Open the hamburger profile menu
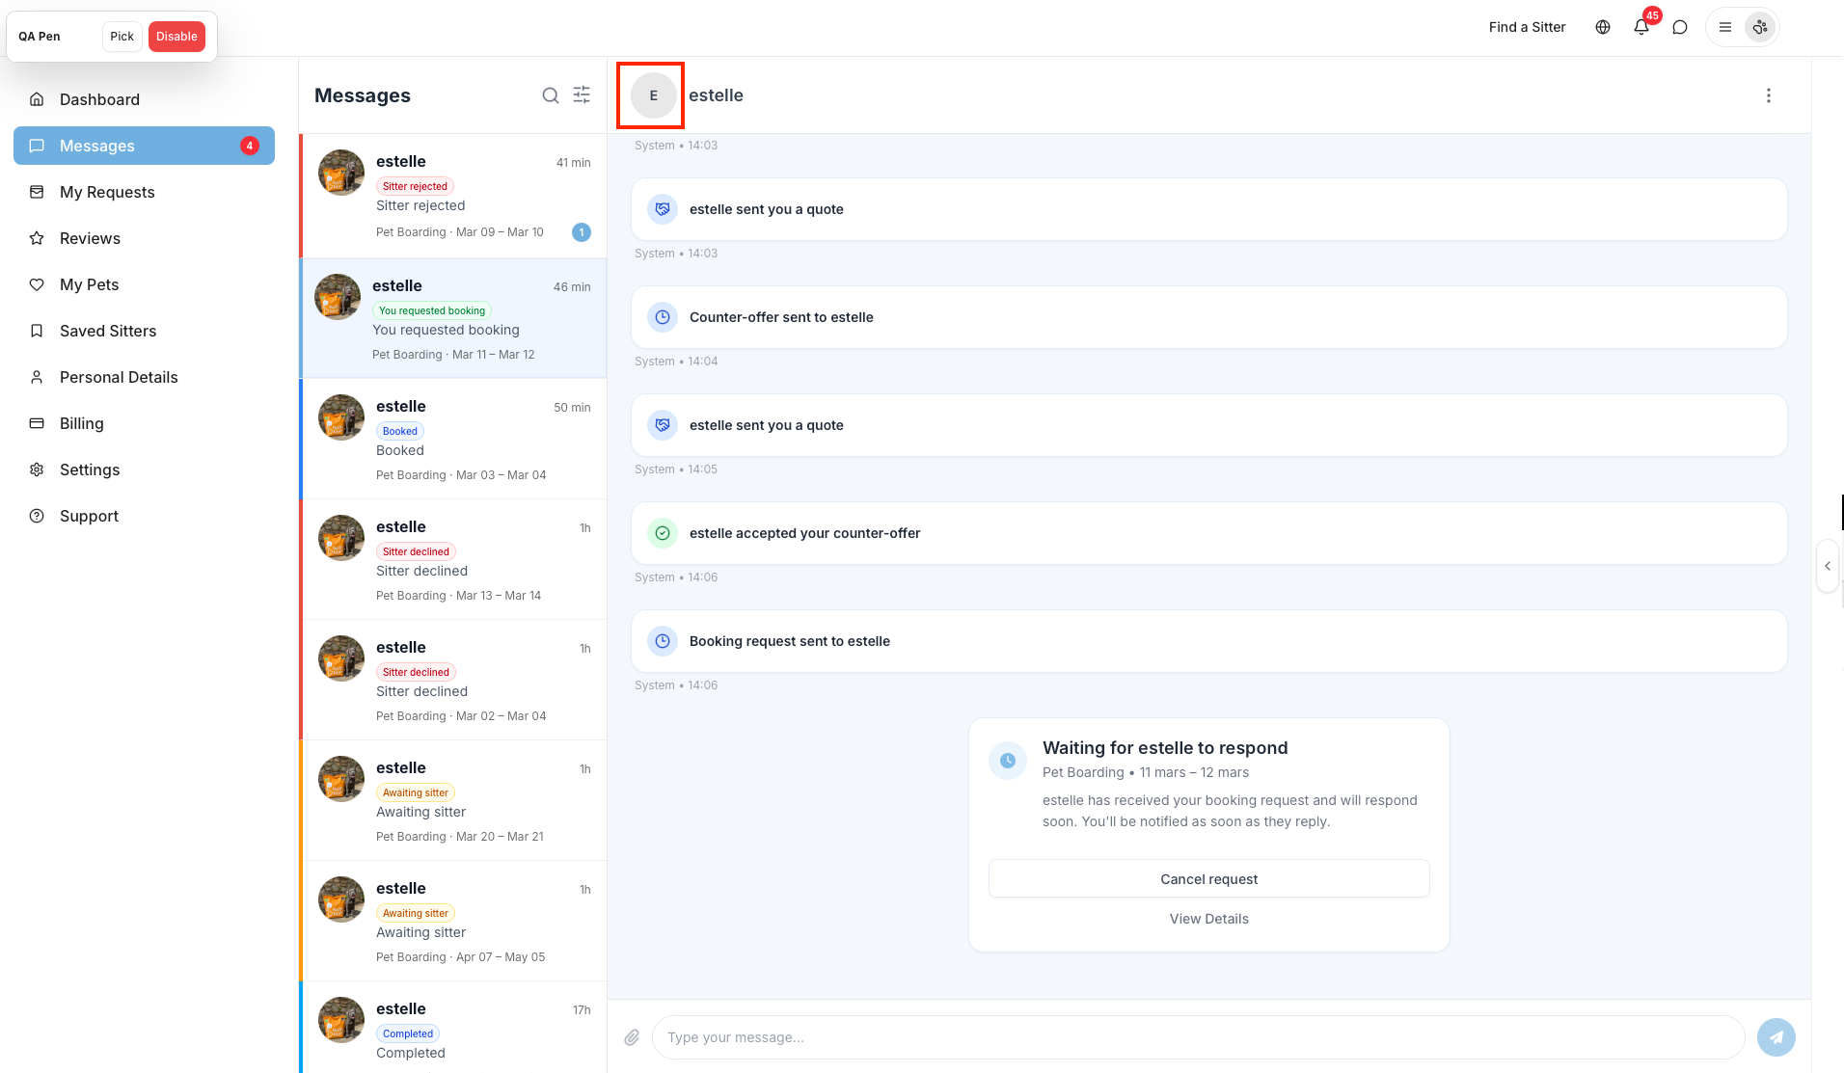 tap(1725, 27)
